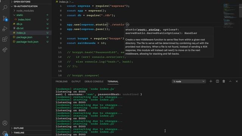
Task: Click line number 10 in the gutter
Action: 60,48
